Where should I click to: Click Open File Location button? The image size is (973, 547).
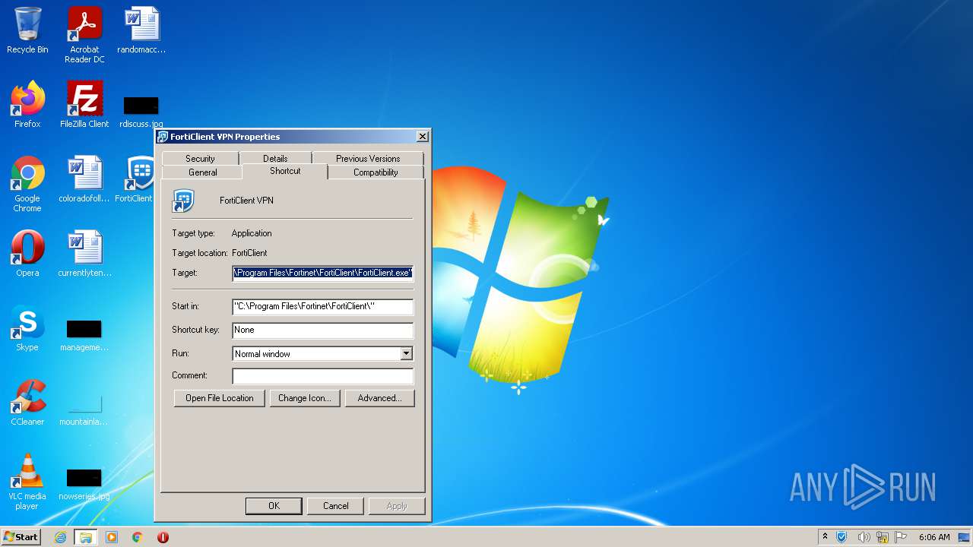pos(220,398)
